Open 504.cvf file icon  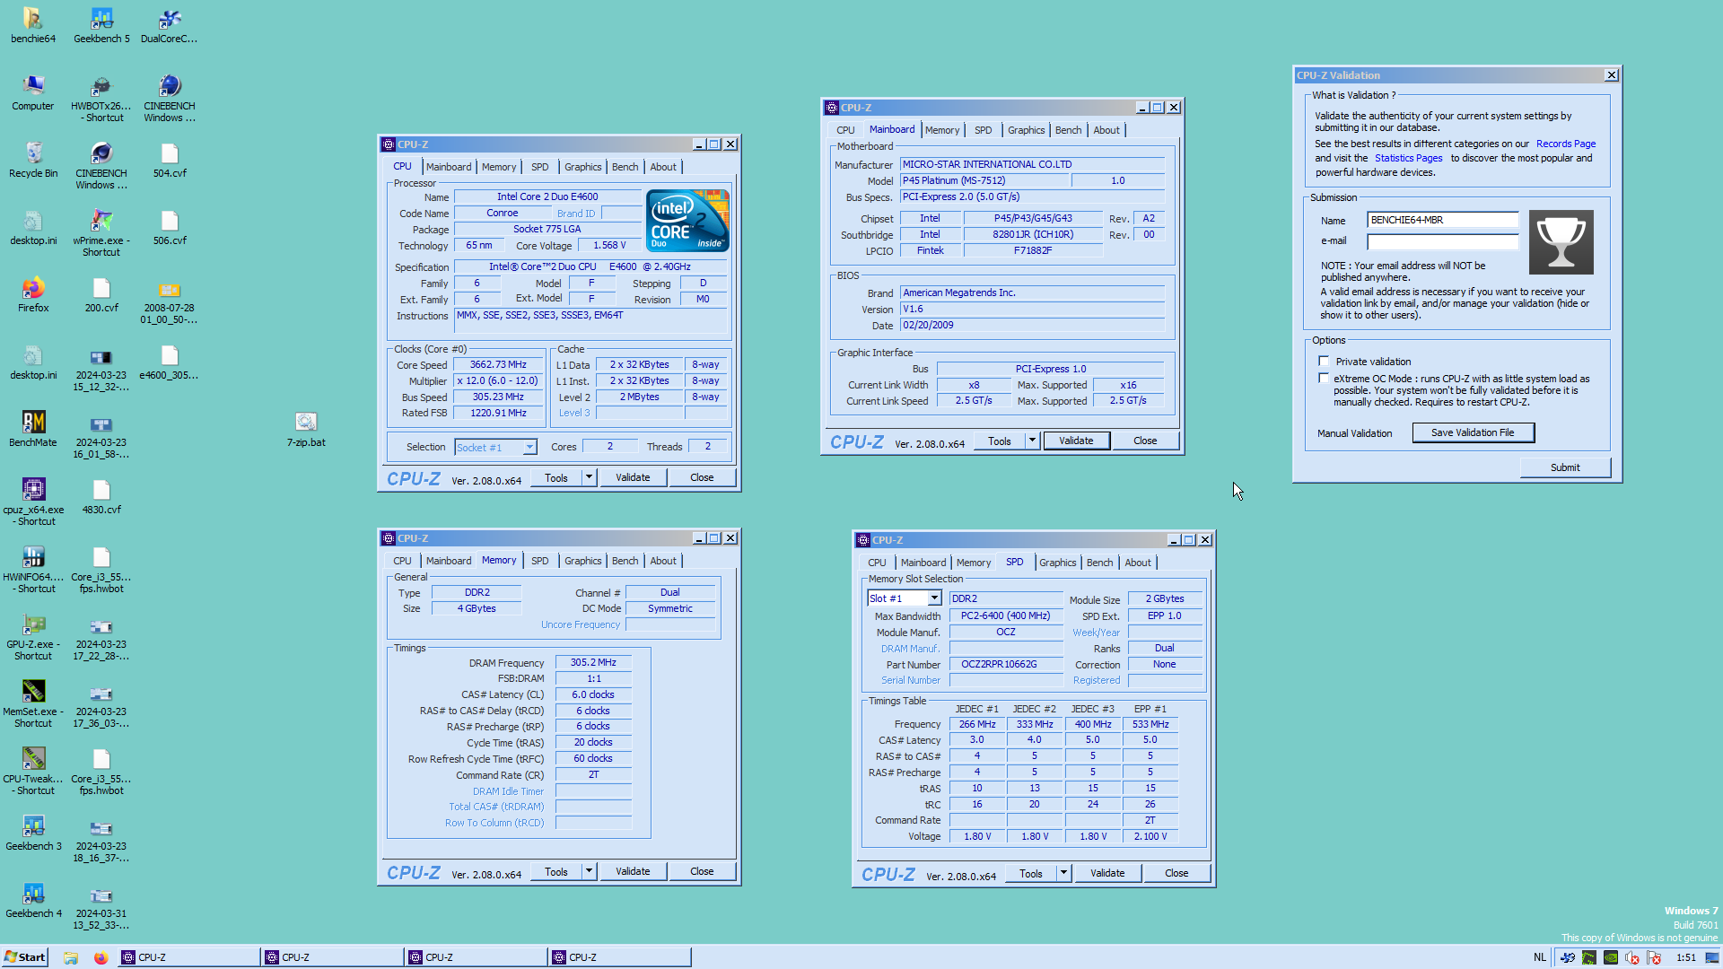click(170, 160)
